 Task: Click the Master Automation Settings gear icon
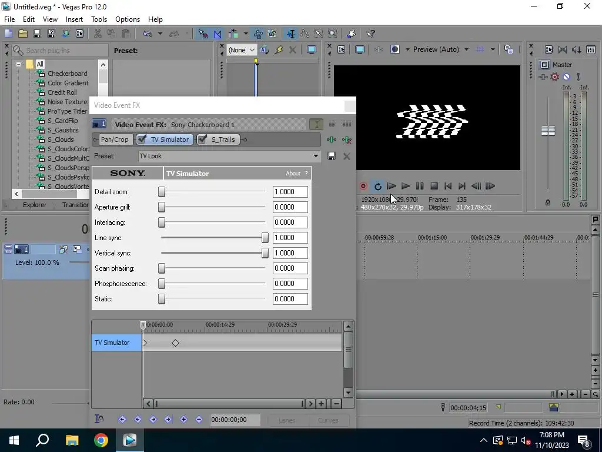pyautogui.click(x=555, y=77)
